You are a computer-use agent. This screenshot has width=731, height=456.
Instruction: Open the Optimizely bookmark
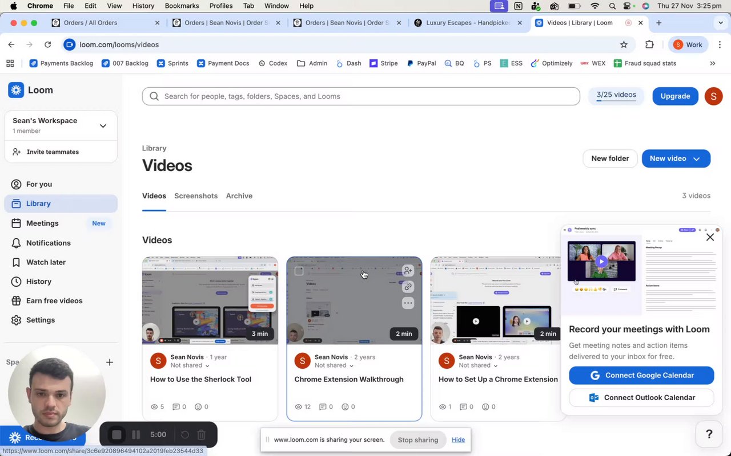pos(552,63)
